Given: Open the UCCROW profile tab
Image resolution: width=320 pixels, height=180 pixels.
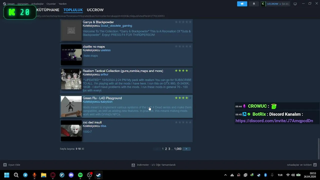Looking at the screenshot, I should click(95, 10).
